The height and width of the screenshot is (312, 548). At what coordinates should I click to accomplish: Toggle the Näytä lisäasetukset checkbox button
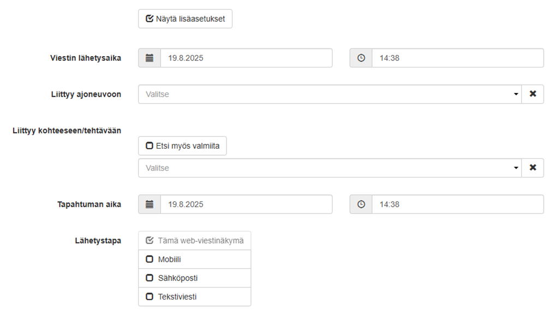185,19
